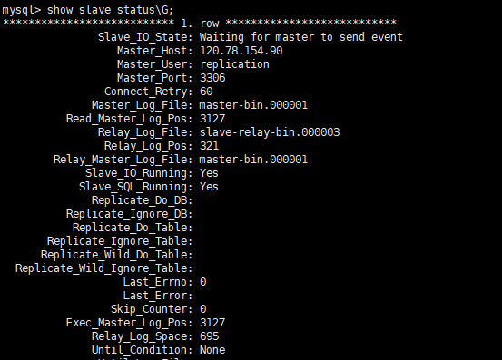The width and height of the screenshot is (502, 360).
Task: Click the Read_Master_Log_Pos value 3127
Action: (x=212, y=119)
